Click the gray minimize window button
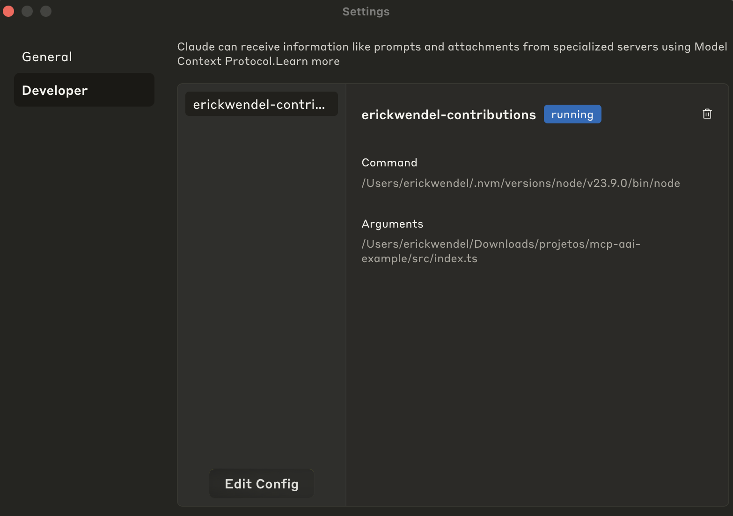Viewport: 733px width, 516px height. [27, 11]
